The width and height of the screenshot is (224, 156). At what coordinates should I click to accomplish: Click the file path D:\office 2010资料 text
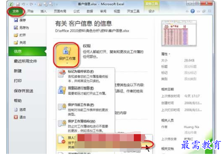pos(92,31)
